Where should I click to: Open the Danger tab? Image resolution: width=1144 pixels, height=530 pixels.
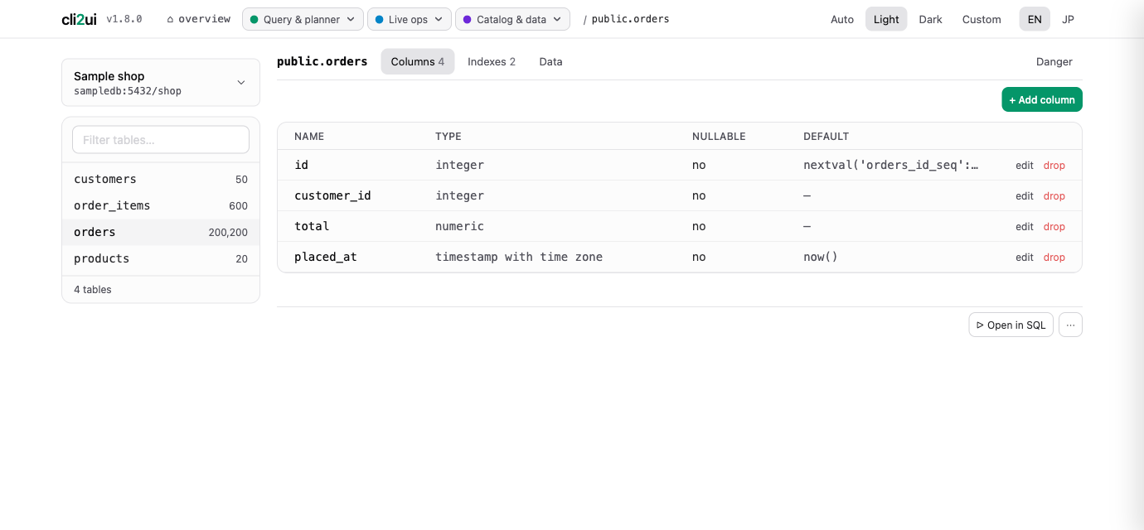tap(1054, 61)
